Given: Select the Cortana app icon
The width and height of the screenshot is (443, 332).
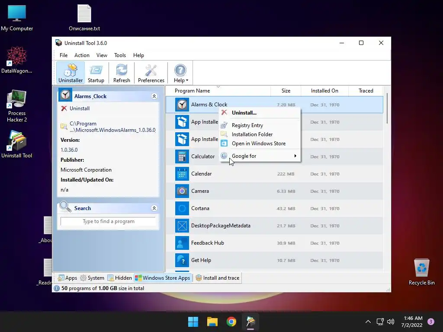Looking at the screenshot, I should click(x=182, y=208).
